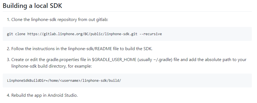Image resolution: width=257 pixels, height=103 pixels.
Task: Click the horizontal divider below the heading
Action: (127, 12)
